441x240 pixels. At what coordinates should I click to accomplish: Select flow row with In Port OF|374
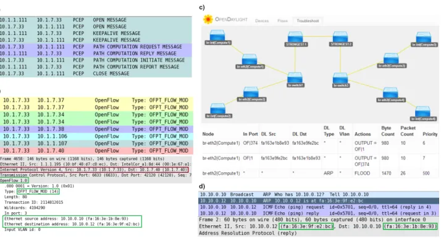point(320,146)
